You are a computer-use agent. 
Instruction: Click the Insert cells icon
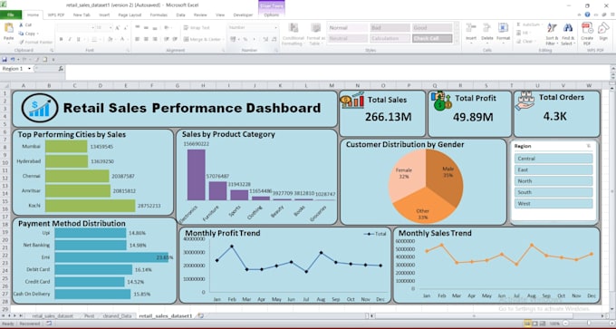pos(471,28)
